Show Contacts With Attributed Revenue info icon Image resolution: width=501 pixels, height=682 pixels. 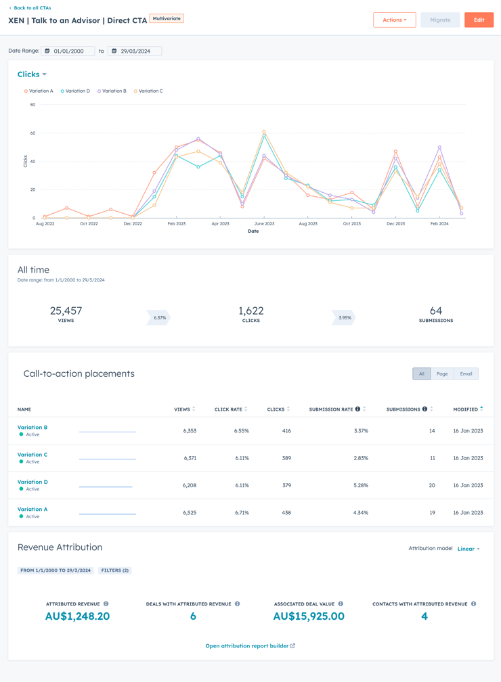(x=473, y=604)
